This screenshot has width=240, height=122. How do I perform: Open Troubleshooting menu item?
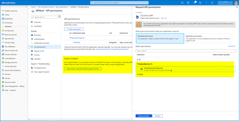tap(40, 68)
